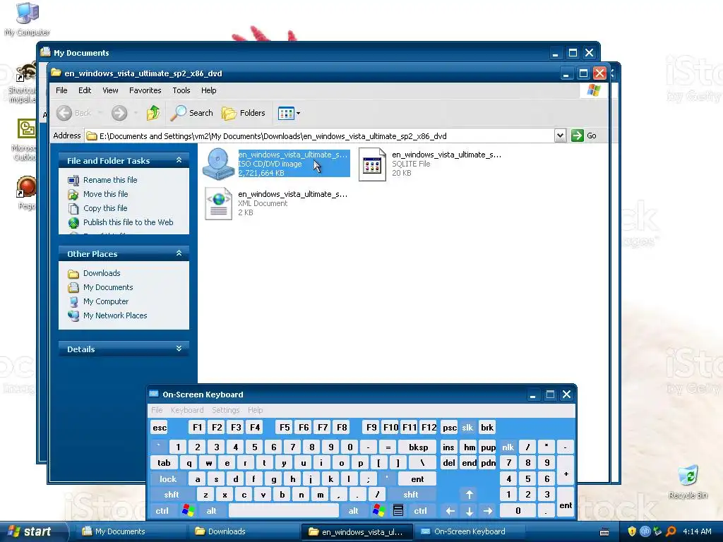Open the On-Screen Keyboard's Keyboard menu
723x542 pixels.
(x=186, y=410)
